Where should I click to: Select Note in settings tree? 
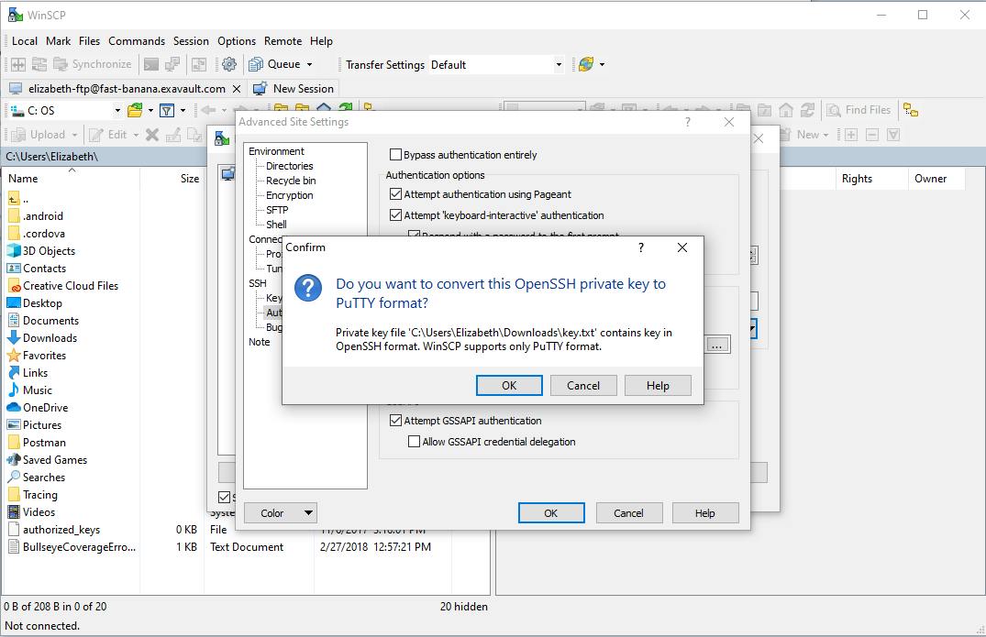(259, 342)
